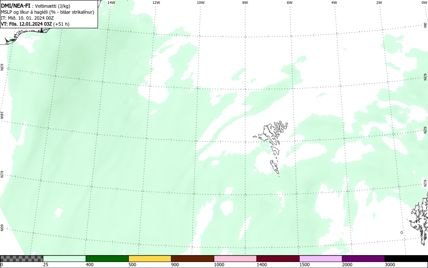Click the 10W longitude label
Screen dimensions: 428x268
(201, 3)
